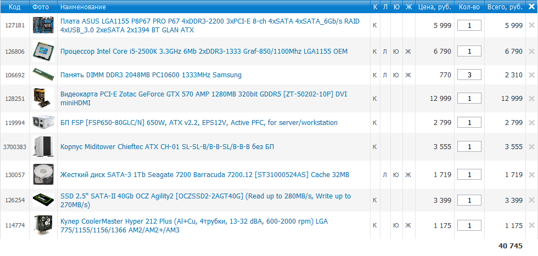Click the row total 2 310
This screenshot has height=256, width=538.
pyautogui.click(x=514, y=75)
